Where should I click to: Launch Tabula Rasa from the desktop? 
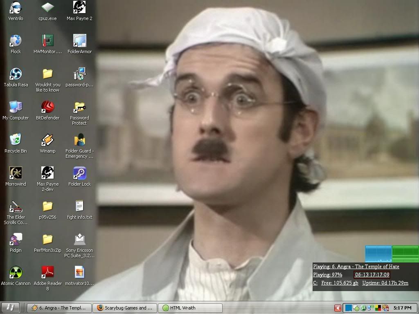[16, 74]
